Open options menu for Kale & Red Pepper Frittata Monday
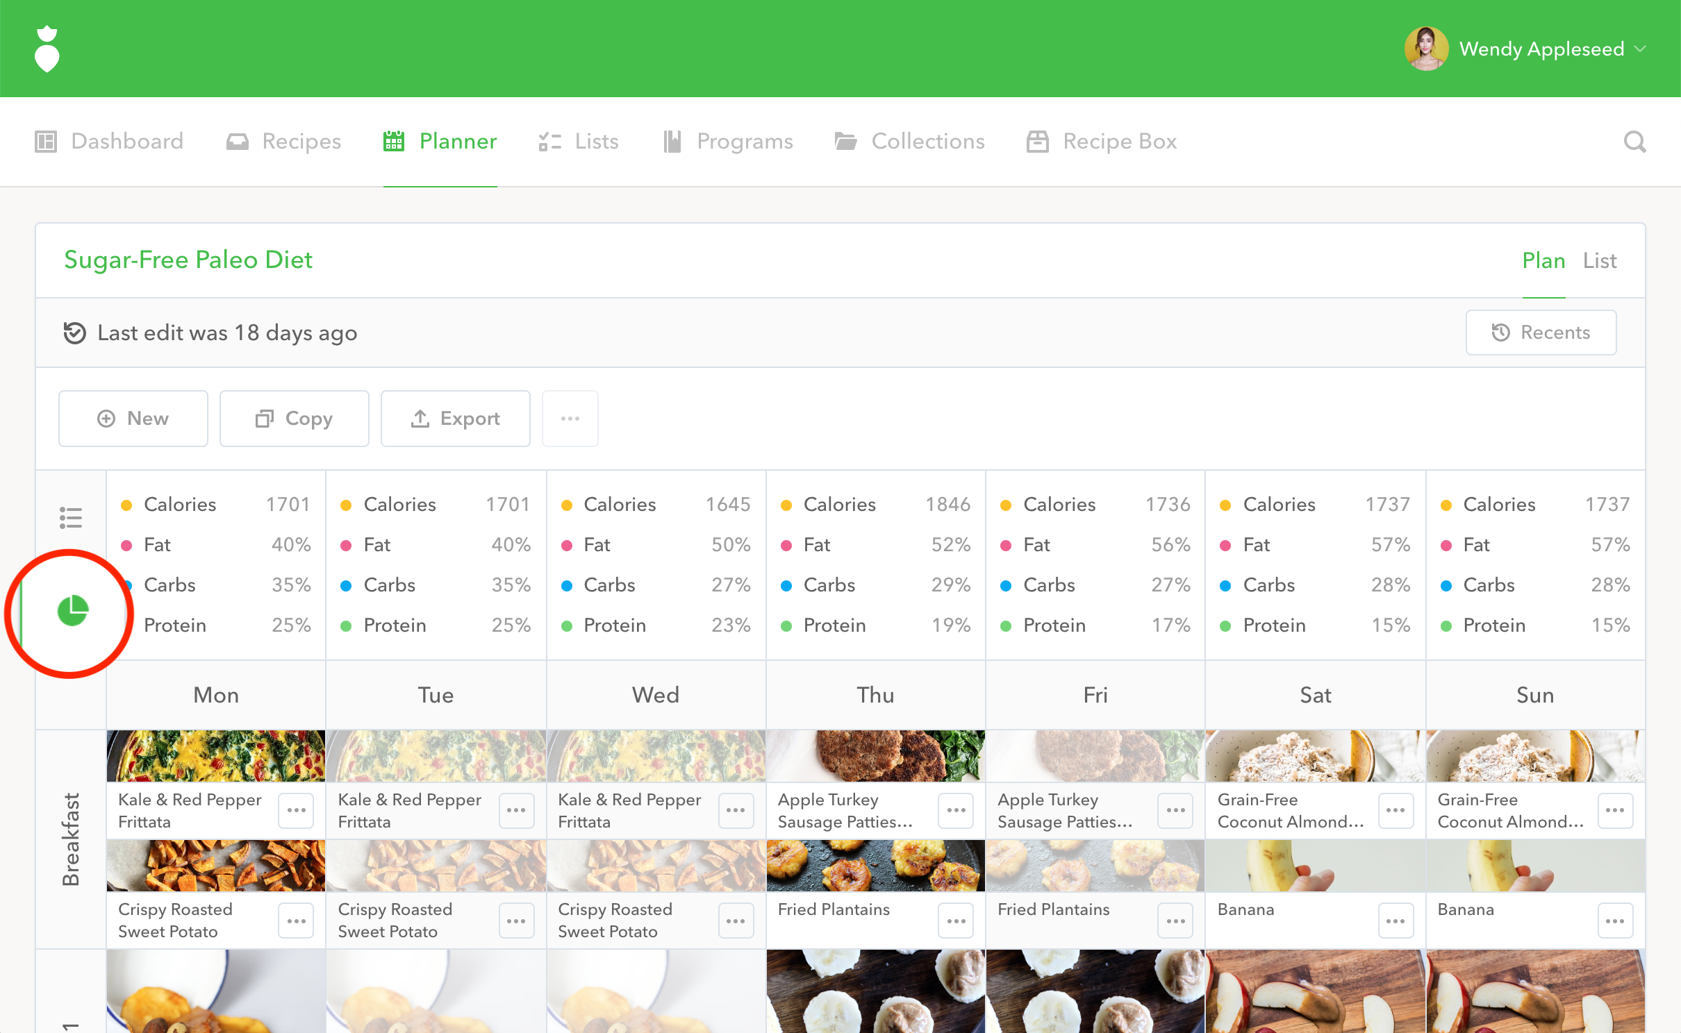 point(296,810)
